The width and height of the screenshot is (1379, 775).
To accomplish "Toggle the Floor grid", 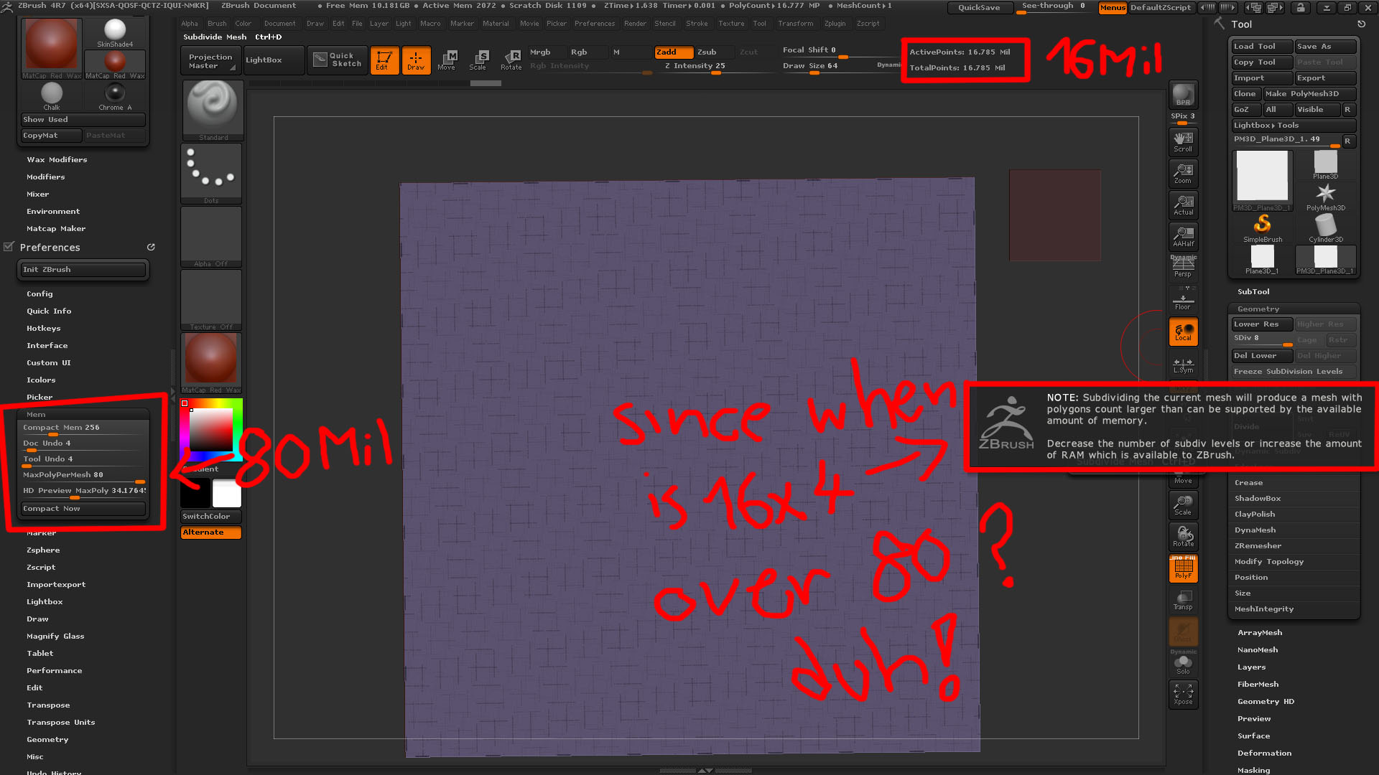I will tap(1183, 299).
